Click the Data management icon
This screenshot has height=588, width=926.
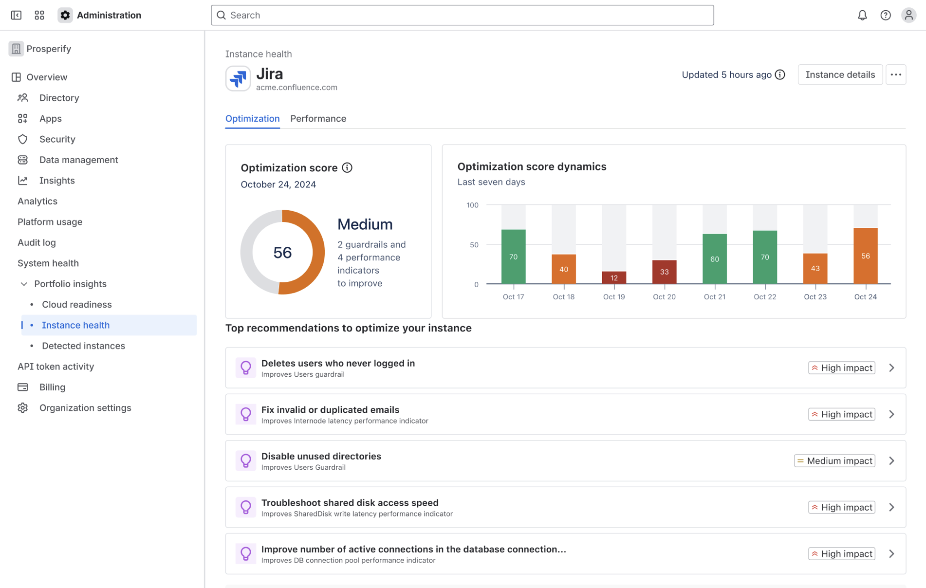pyautogui.click(x=23, y=160)
